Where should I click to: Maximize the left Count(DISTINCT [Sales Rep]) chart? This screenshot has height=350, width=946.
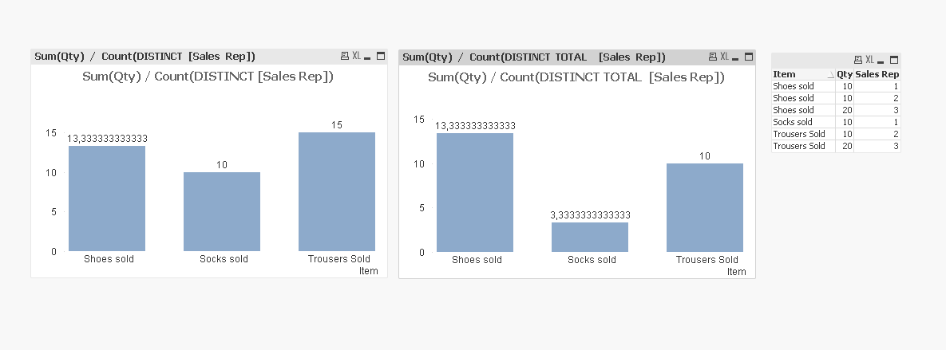pyautogui.click(x=381, y=56)
